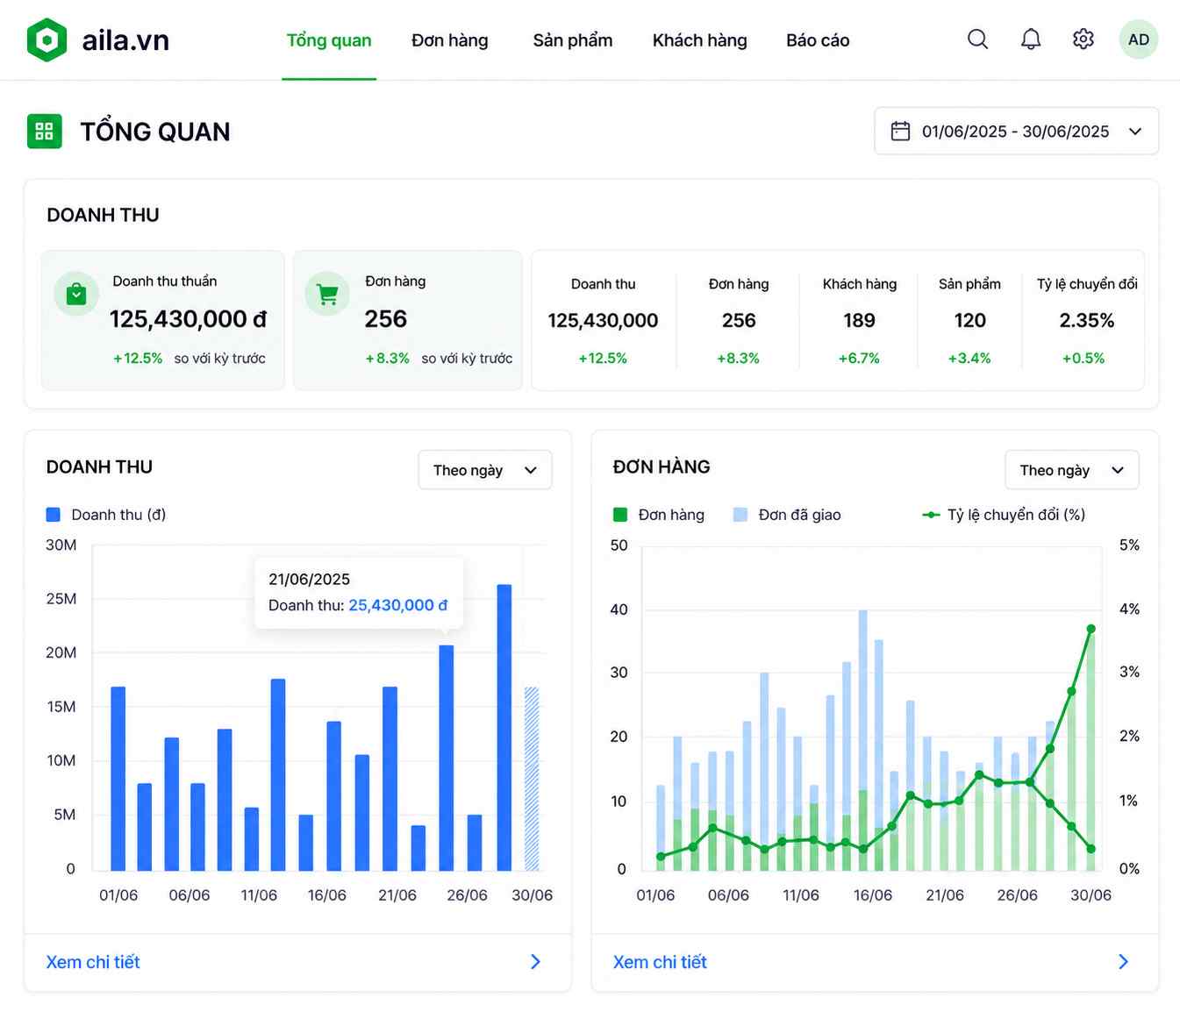Toggle the Đơn đã giao legend series

[x=787, y=515]
